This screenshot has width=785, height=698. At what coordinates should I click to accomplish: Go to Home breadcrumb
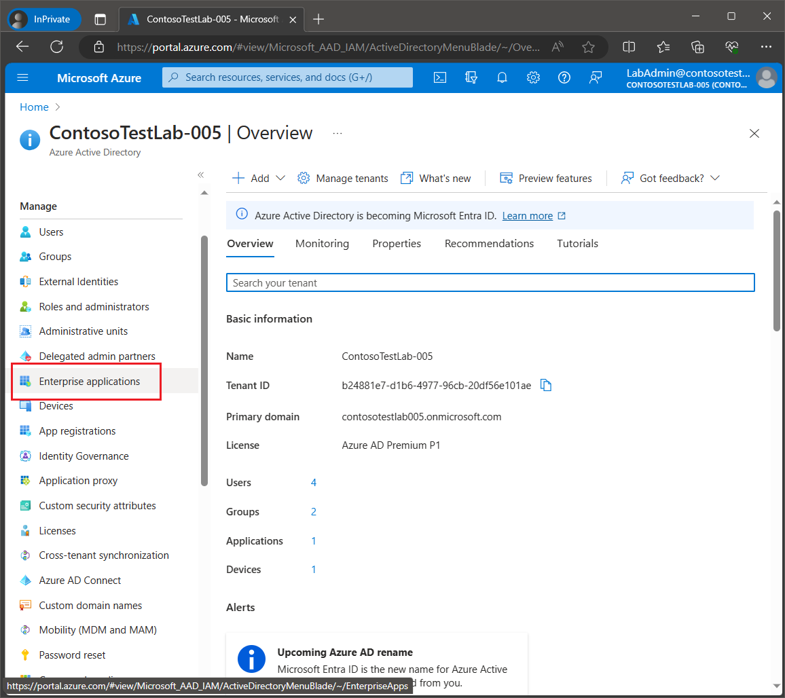(34, 107)
